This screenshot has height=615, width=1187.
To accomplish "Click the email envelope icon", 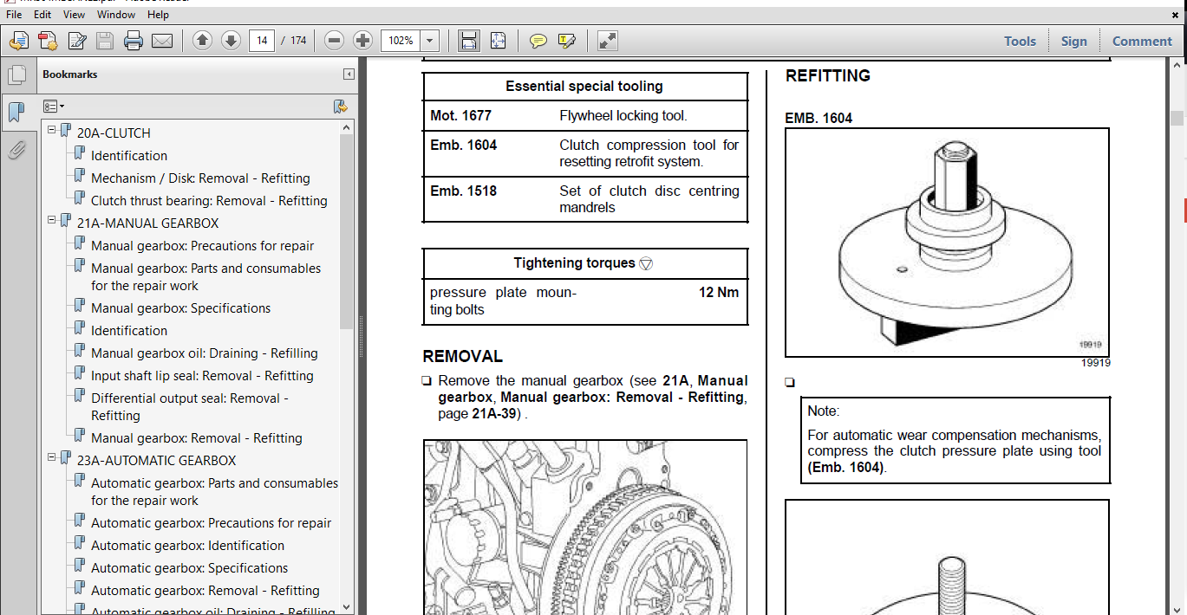I will coord(162,41).
